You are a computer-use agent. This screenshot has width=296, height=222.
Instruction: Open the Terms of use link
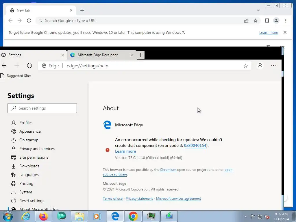(x=112, y=199)
